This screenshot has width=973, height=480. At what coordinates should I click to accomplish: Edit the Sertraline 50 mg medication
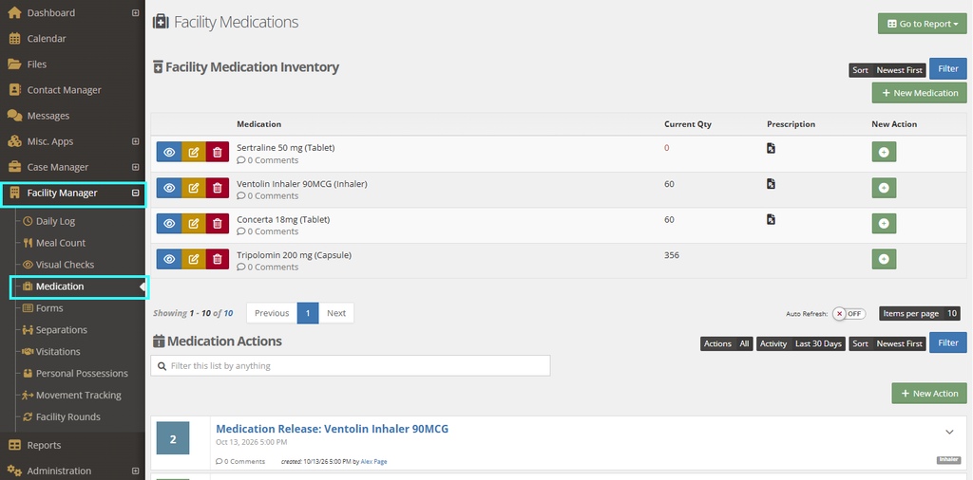point(194,153)
